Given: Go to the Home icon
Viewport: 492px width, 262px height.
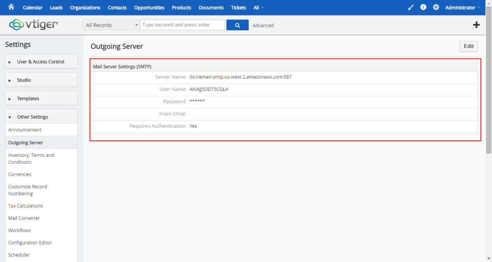Looking at the screenshot, I should pos(11,7).
